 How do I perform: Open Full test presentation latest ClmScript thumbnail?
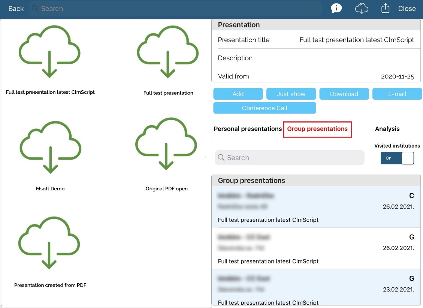coord(50,52)
